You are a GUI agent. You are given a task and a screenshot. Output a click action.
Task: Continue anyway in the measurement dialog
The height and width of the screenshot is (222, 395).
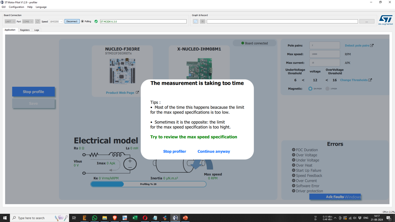point(214,151)
